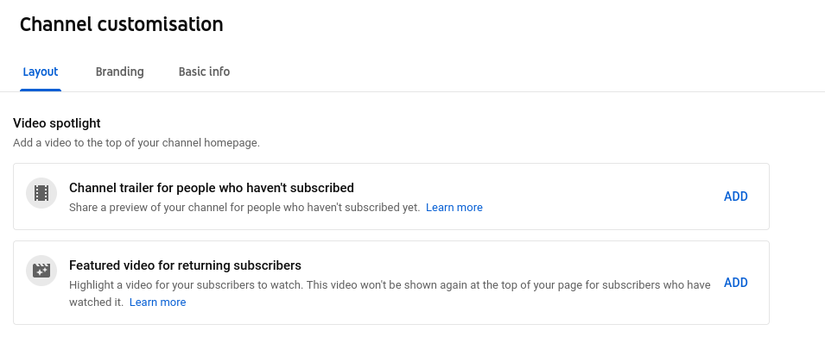Image resolution: width=825 pixels, height=343 pixels.
Task: Click the blue underline beneath Layout tab
Action: 41,90
